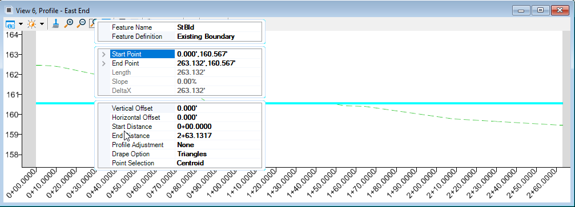
Task: Select the Update View brush icon
Action: pos(55,24)
